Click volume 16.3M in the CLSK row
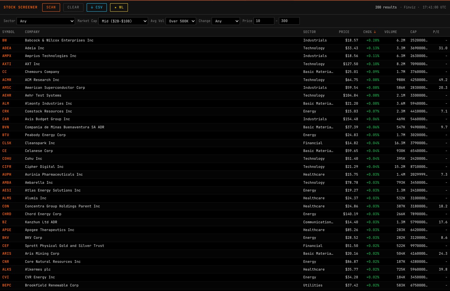The image size is (450, 291). [x=400, y=143]
